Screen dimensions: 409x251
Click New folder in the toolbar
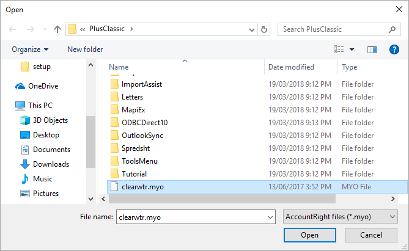[85, 49]
